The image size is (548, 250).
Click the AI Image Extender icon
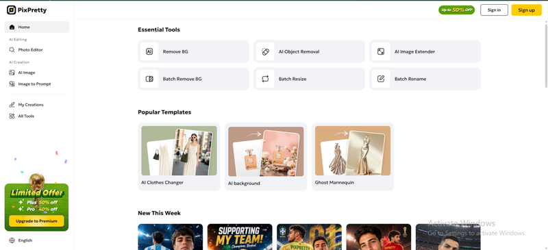(381, 51)
